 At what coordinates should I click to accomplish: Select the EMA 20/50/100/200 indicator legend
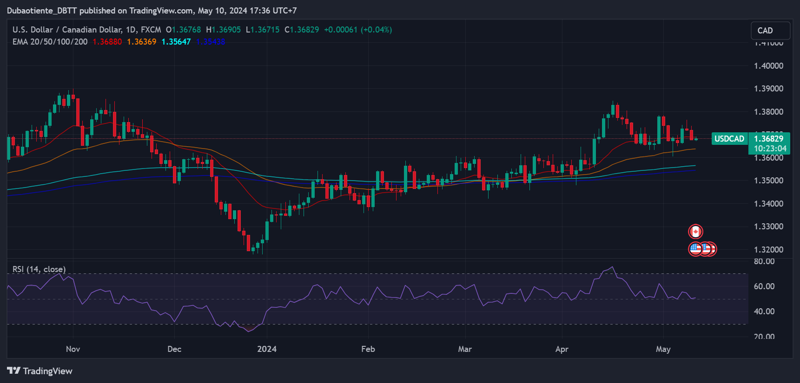pos(50,42)
